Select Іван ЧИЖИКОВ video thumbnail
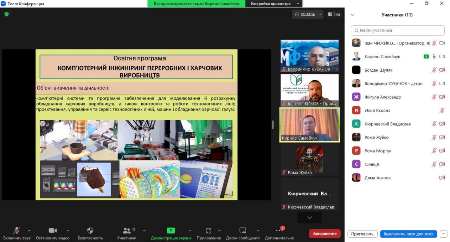 [x=309, y=90]
